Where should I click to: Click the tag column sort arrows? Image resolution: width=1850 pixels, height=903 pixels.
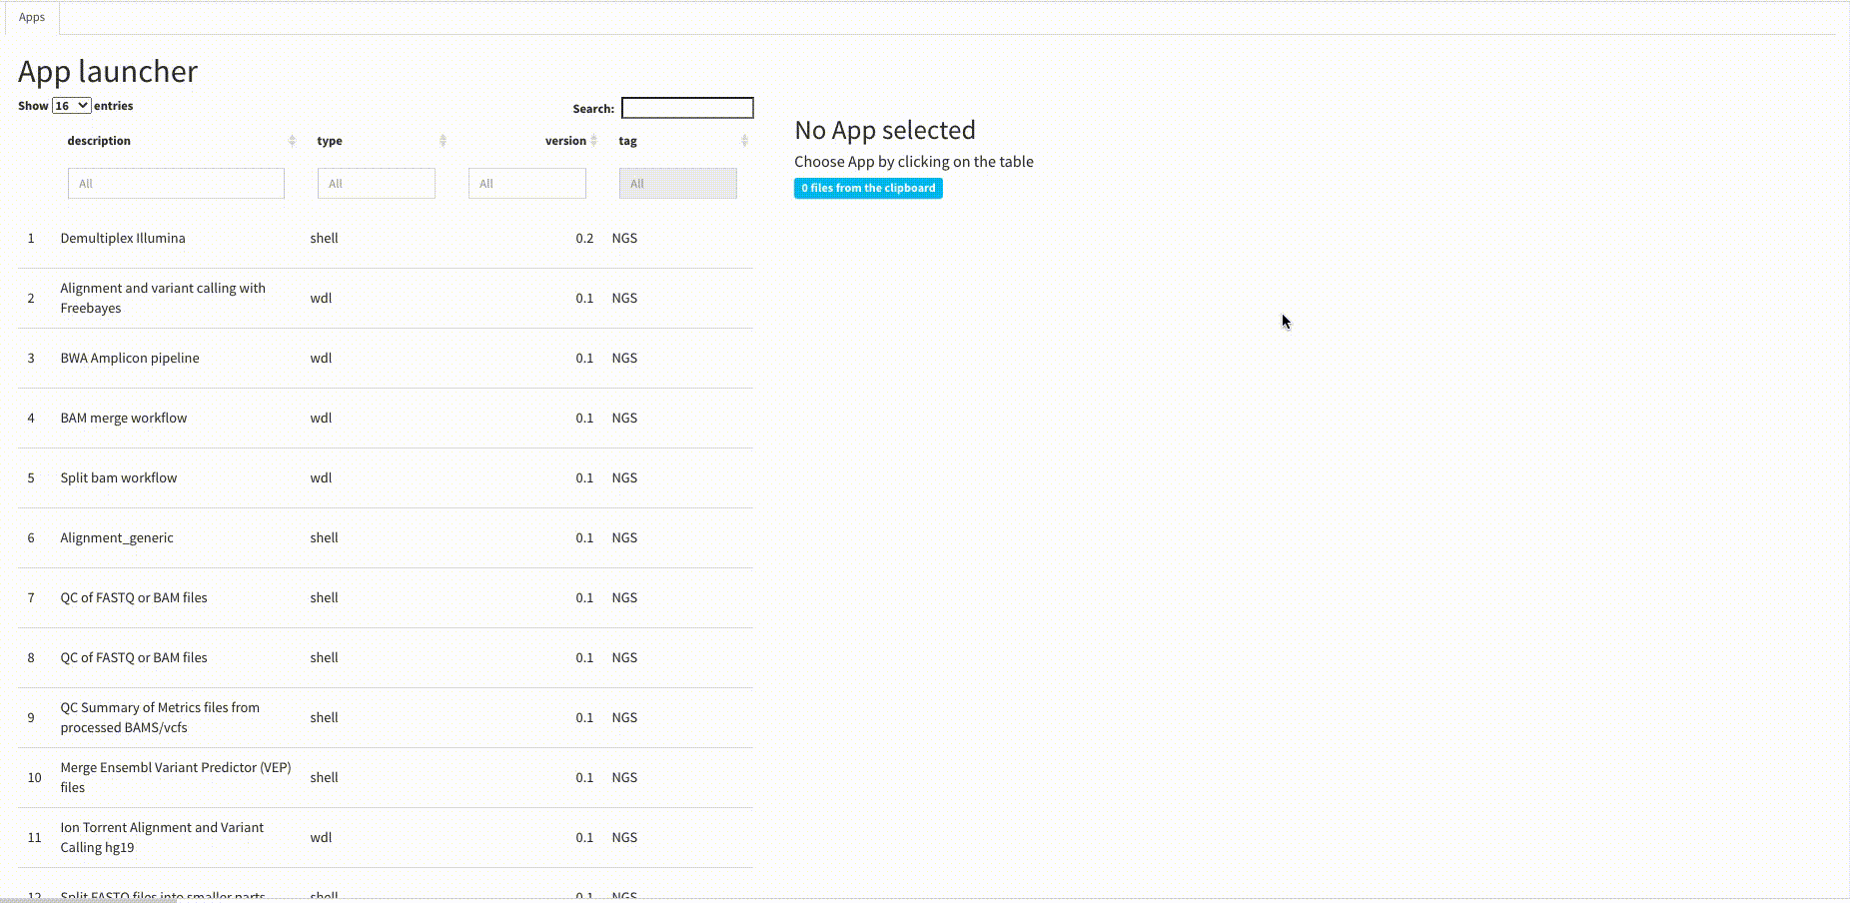tap(744, 141)
